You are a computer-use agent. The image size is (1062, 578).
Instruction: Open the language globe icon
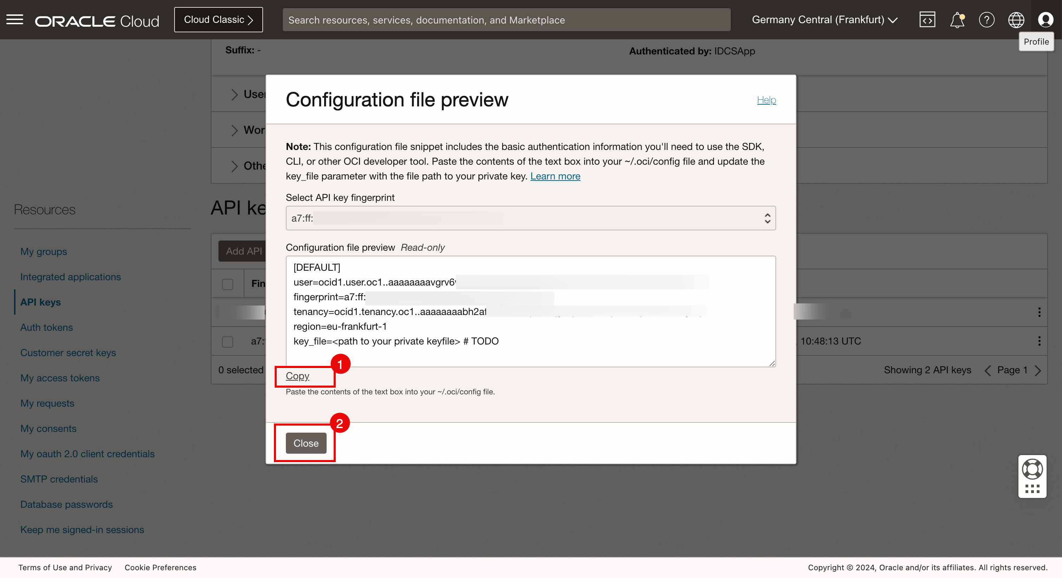point(1016,20)
